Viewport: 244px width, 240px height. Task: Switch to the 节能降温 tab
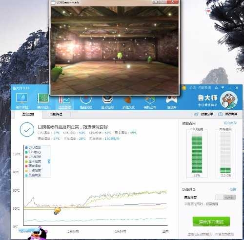point(56,114)
